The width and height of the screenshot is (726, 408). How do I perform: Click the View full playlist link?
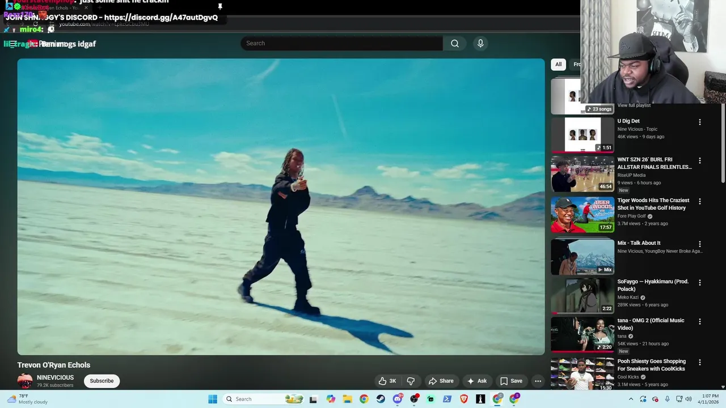(634, 105)
